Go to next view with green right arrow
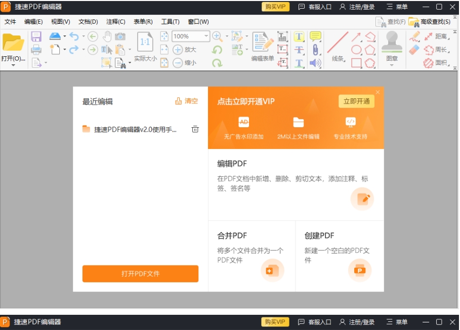This screenshot has width=460, height=330. 93,49
